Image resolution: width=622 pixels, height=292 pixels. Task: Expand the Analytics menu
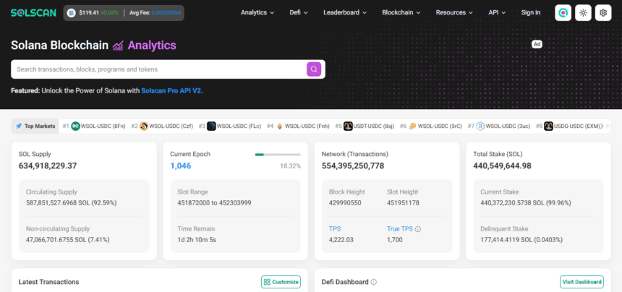257,13
